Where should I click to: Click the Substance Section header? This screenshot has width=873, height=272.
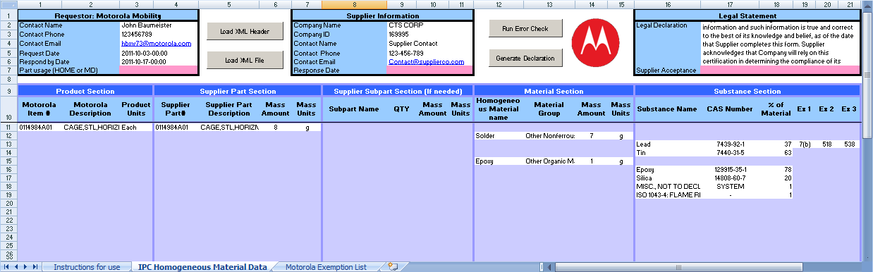pos(747,91)
